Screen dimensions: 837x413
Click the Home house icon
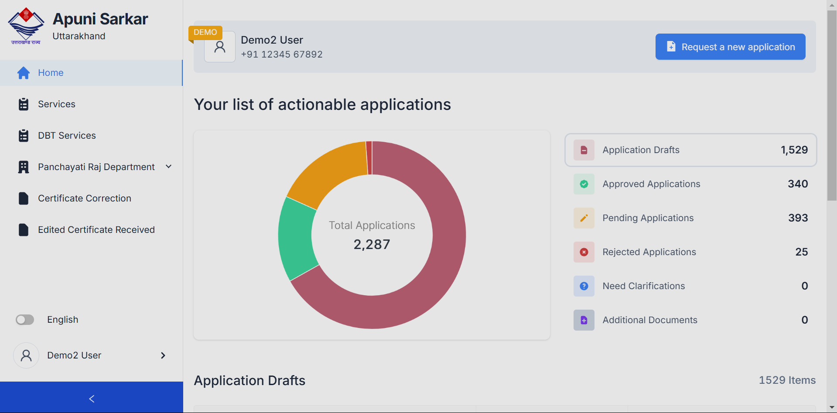click(24, 73)
